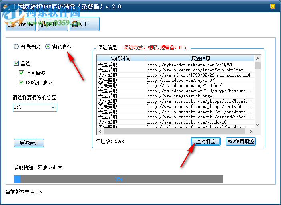Open the 注册 register button
Viewport: 281px width, 205px height.
pos(53,24)
